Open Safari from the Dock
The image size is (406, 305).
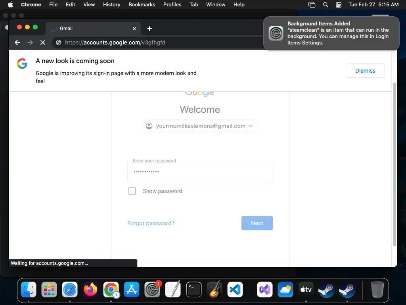tap(70, 290)
